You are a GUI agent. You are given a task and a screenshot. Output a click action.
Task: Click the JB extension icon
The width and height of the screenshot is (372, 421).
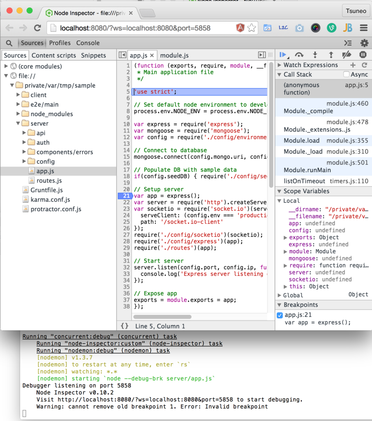pyautogui.click(x=348, y=28)
